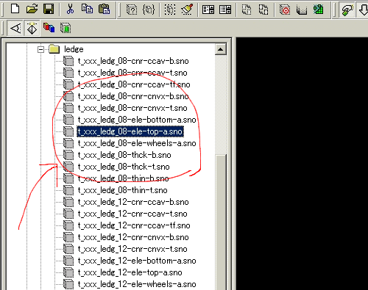Cut selection with the scissors icon
The height and width of the screenshot is (290, 368).
(70, 9)
